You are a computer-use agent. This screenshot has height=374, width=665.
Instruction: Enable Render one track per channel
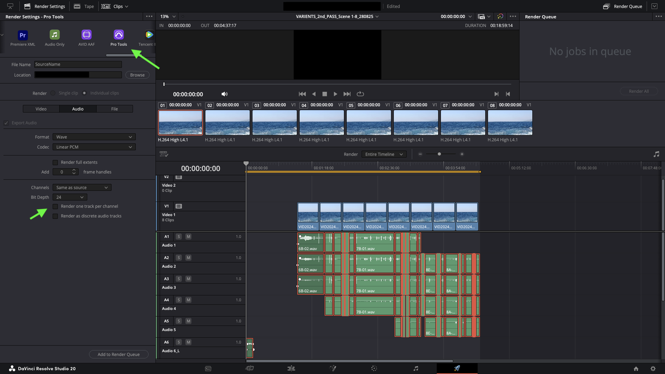[55, 206]
